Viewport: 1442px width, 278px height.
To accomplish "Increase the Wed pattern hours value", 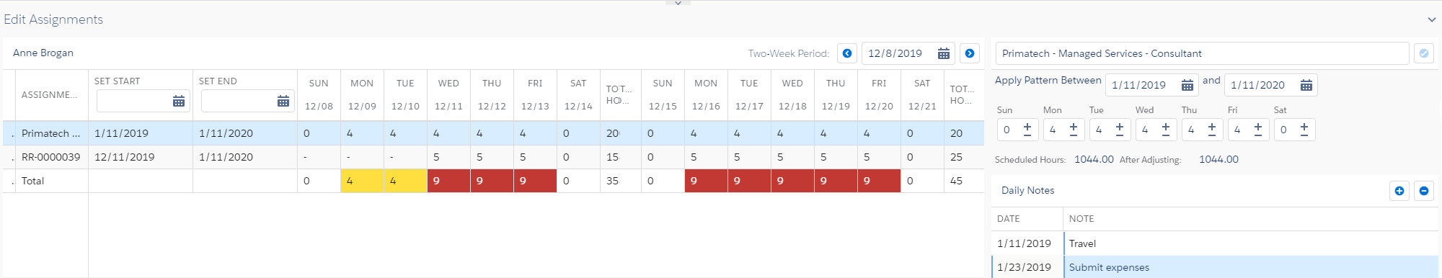I will 1165,129.
